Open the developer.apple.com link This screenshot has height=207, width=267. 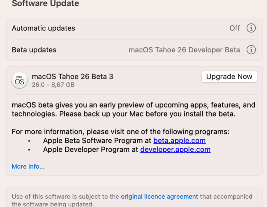click(175, 149)
